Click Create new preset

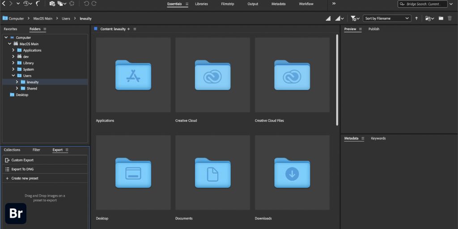(x=45, y=178)
